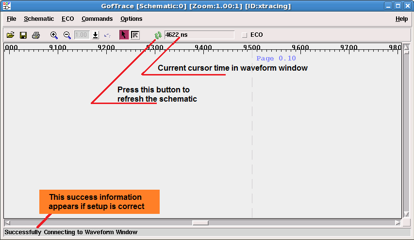Image resolution: width=414 pixels, height=240 pixels.
Task: Open the Commands menu
Action: point(97,19)
